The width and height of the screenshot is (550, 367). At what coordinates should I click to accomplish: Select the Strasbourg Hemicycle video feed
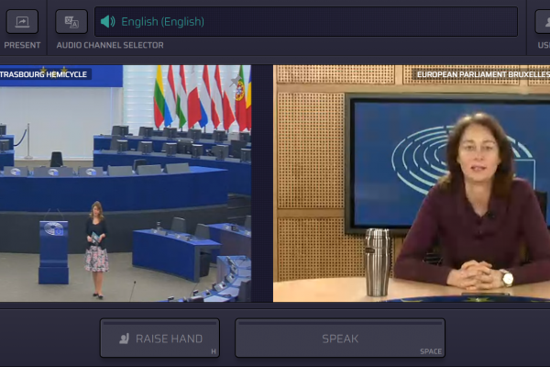tap(126, 183)
